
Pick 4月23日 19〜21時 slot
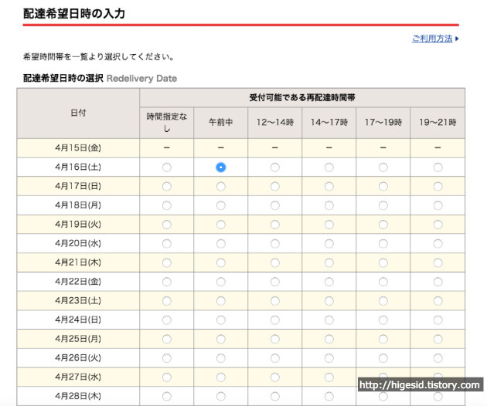point(438,301)
